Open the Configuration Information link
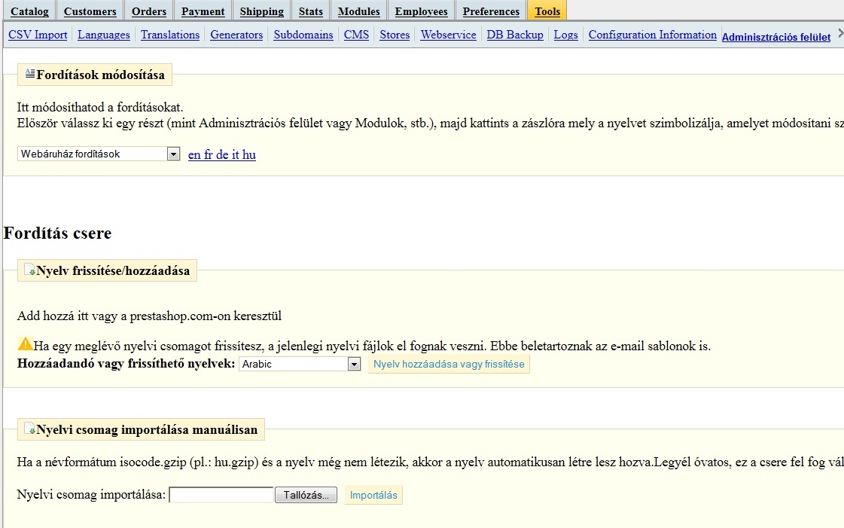844x528 pixels. [652, 35]
